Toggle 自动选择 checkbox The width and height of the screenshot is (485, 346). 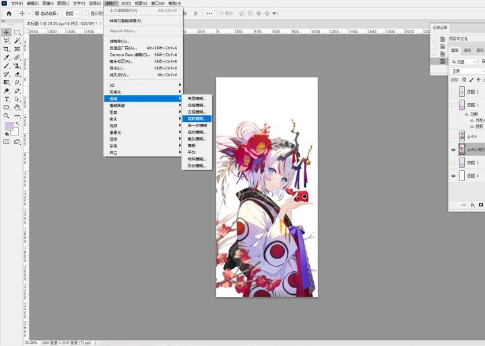point(37,13)
